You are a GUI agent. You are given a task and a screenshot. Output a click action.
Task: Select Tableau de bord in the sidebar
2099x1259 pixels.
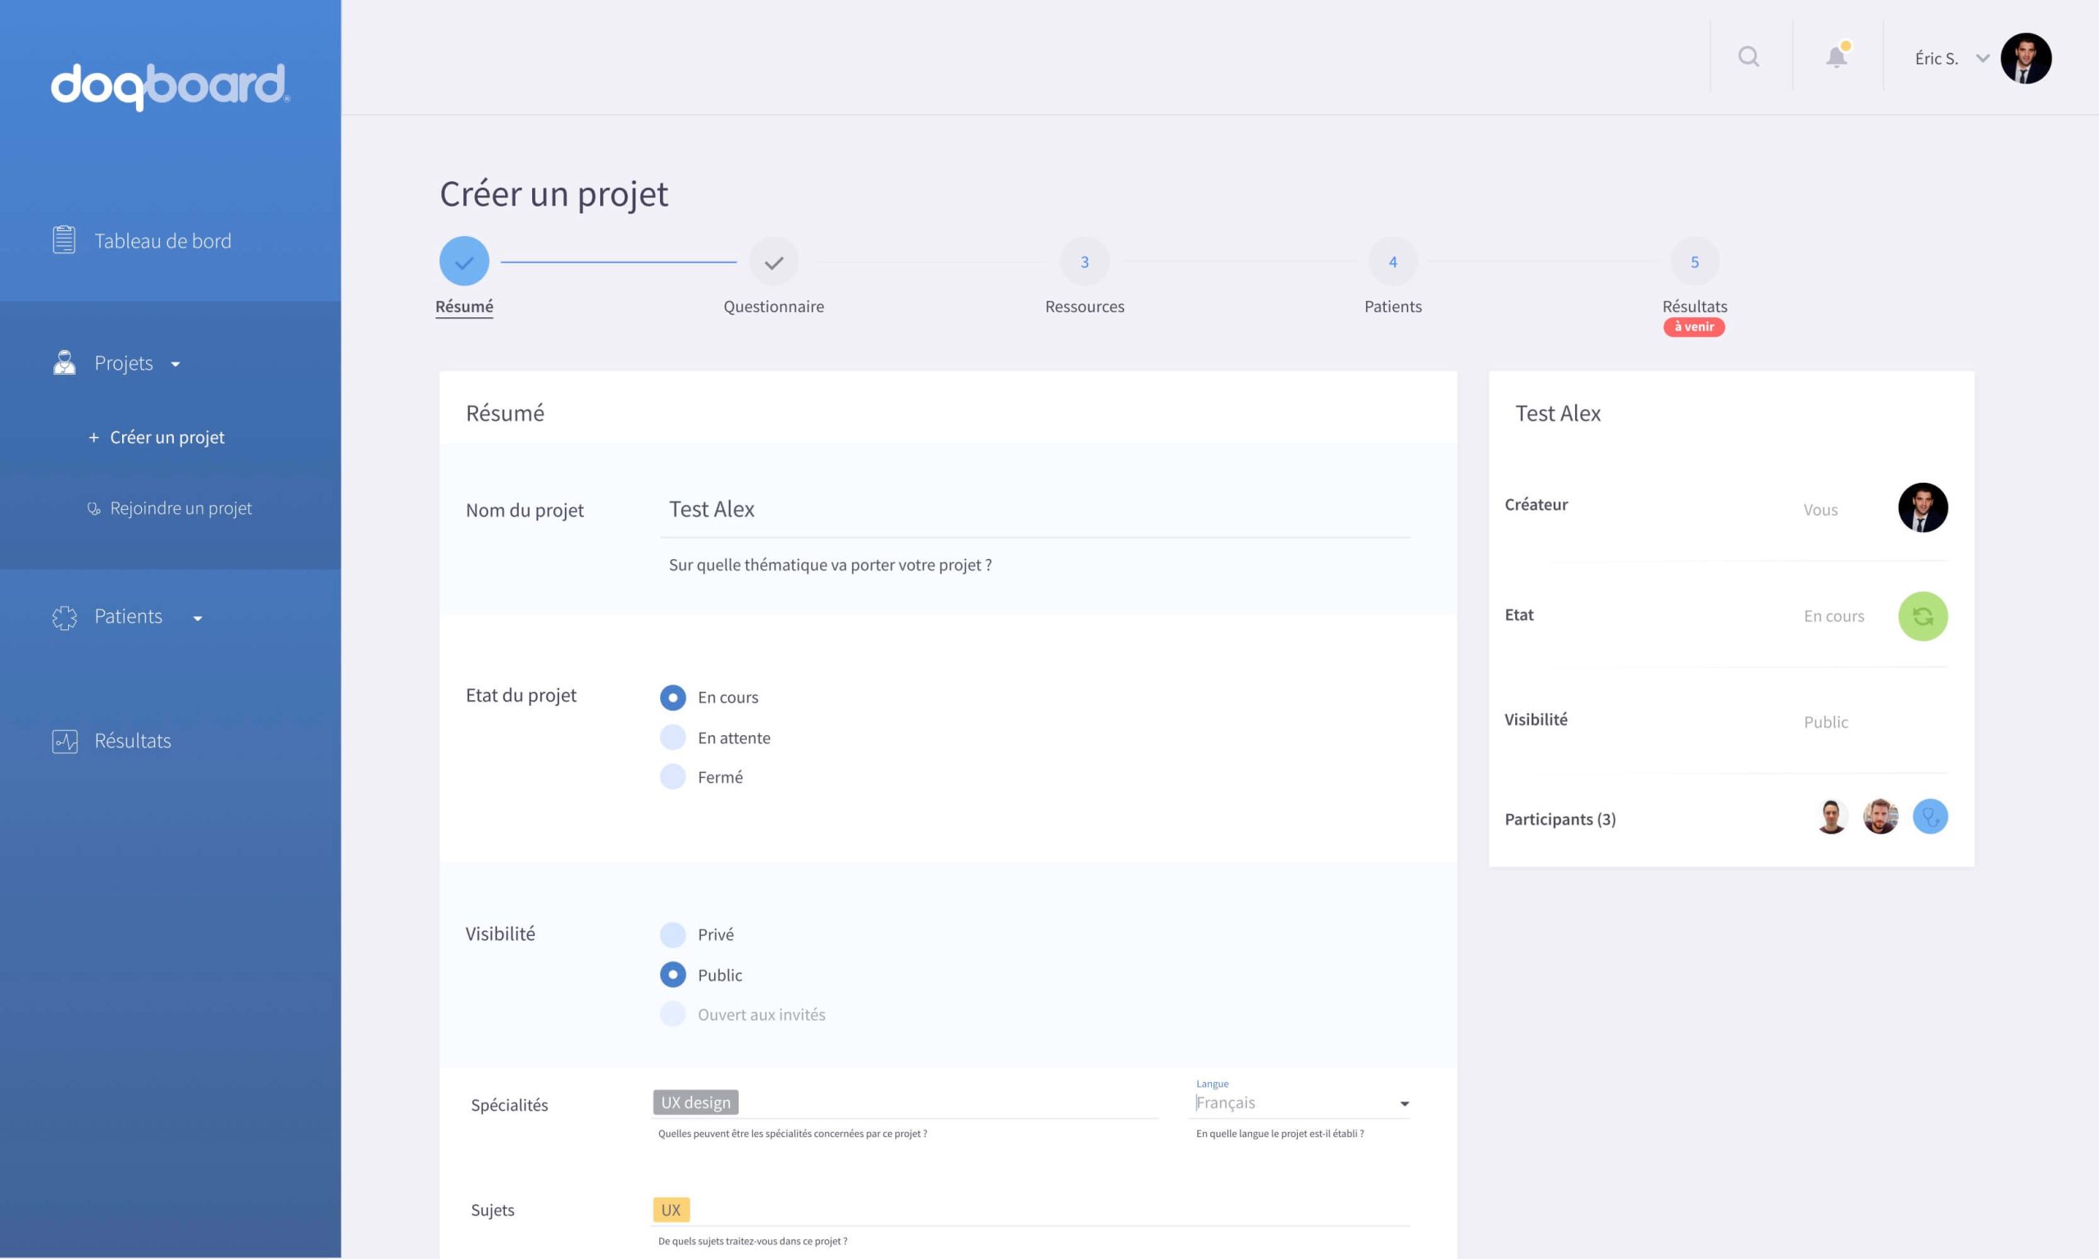[x=162, y=240]
